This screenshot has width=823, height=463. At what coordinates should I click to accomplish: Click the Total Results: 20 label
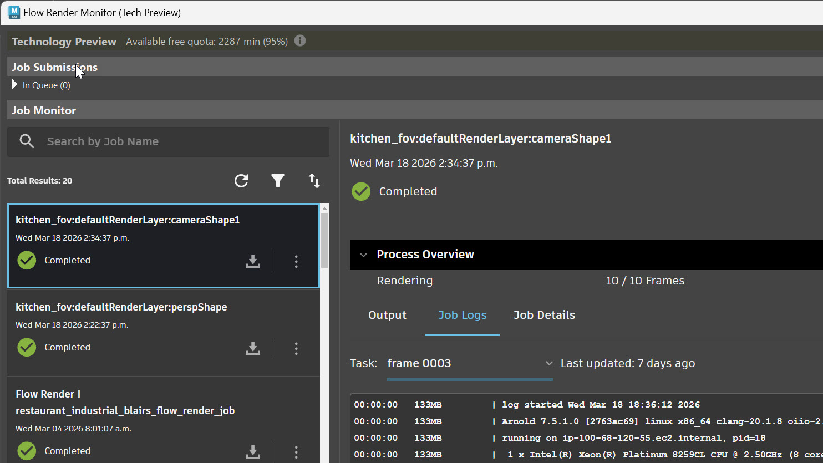coord(40,181)
